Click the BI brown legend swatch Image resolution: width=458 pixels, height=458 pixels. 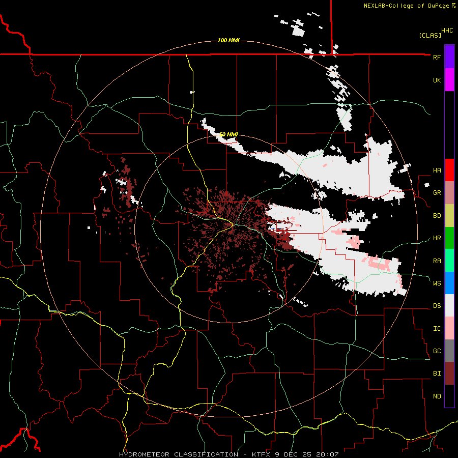tap(449, 374)
